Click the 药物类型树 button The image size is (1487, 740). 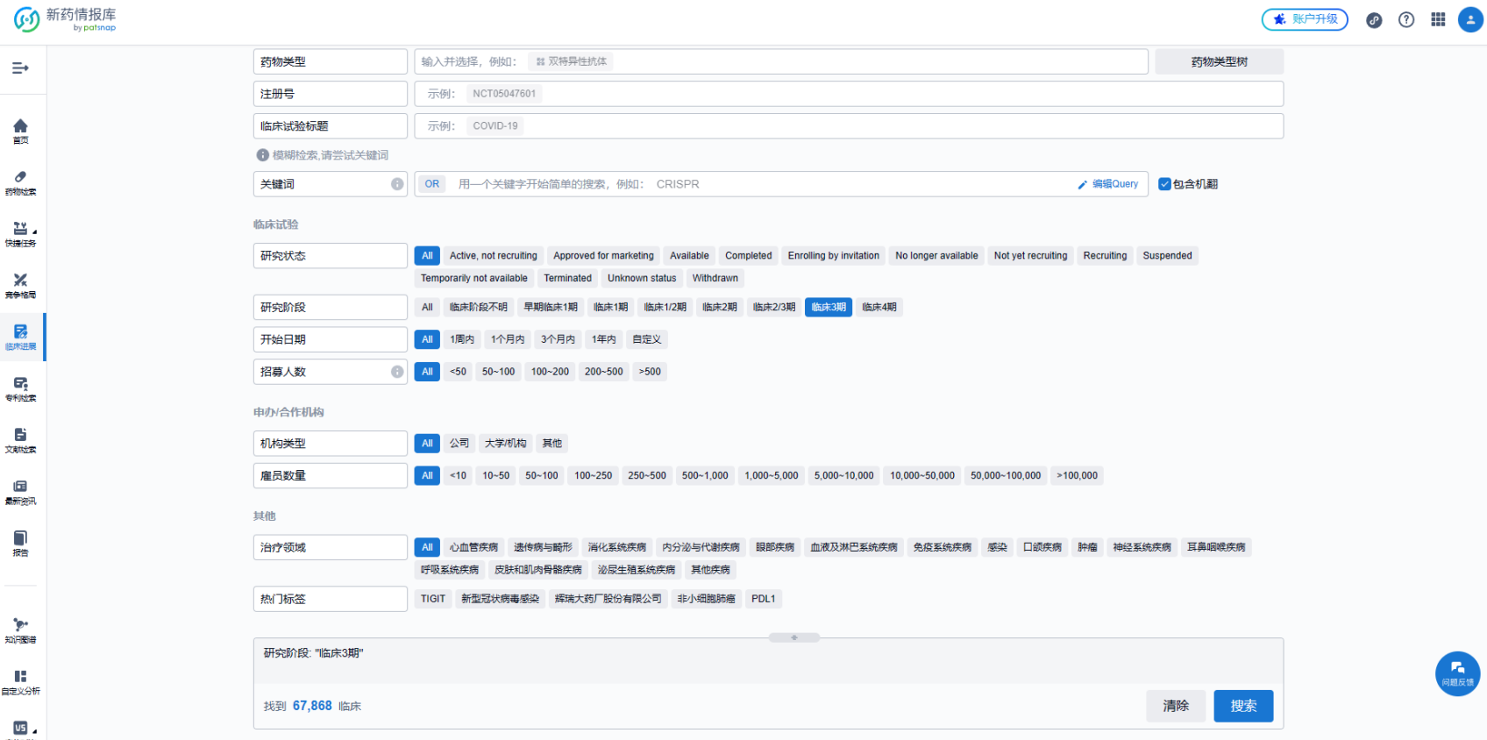(x=1219, y=62)
